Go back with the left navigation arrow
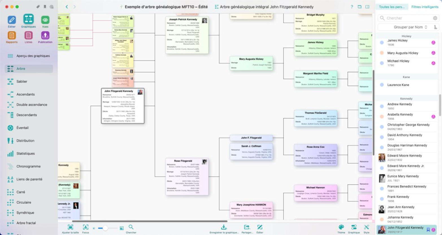The image size is (442, 235). coord(67,7)
